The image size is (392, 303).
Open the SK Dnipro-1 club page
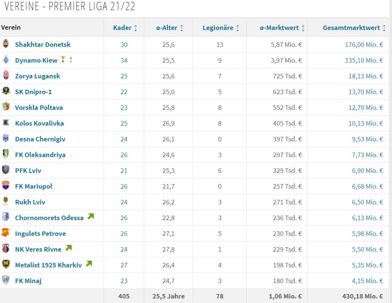(33, 92)
